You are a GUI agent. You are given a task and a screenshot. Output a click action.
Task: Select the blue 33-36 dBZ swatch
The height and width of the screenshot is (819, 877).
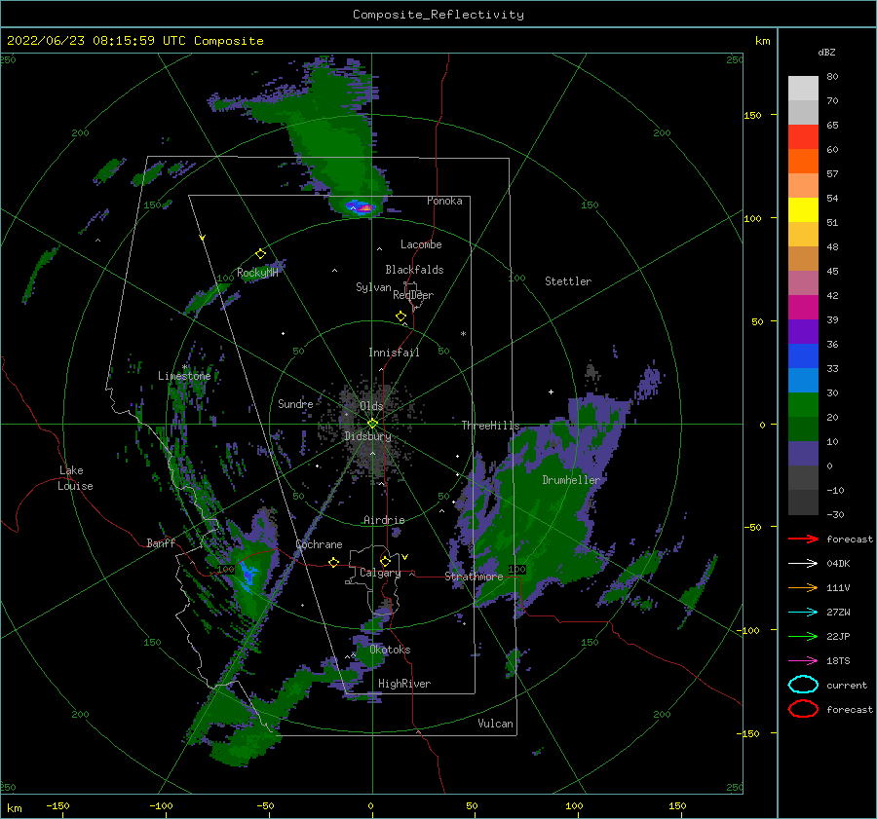tap(803, 356)
